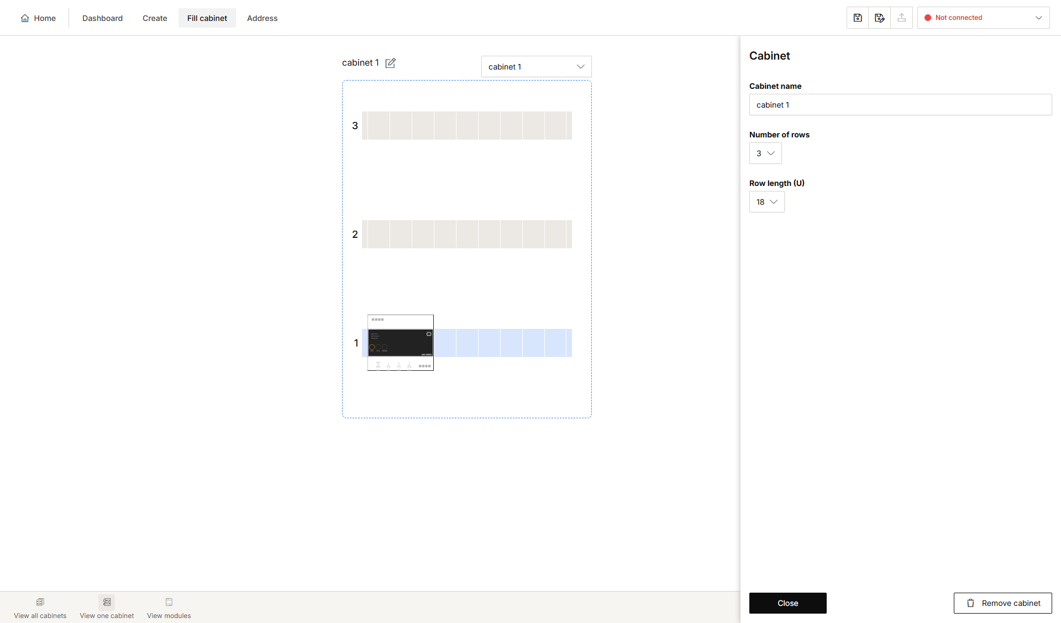Click the Cabinet name input field
This screenshot has height=623, width=1061.
(x=901, y=105)
